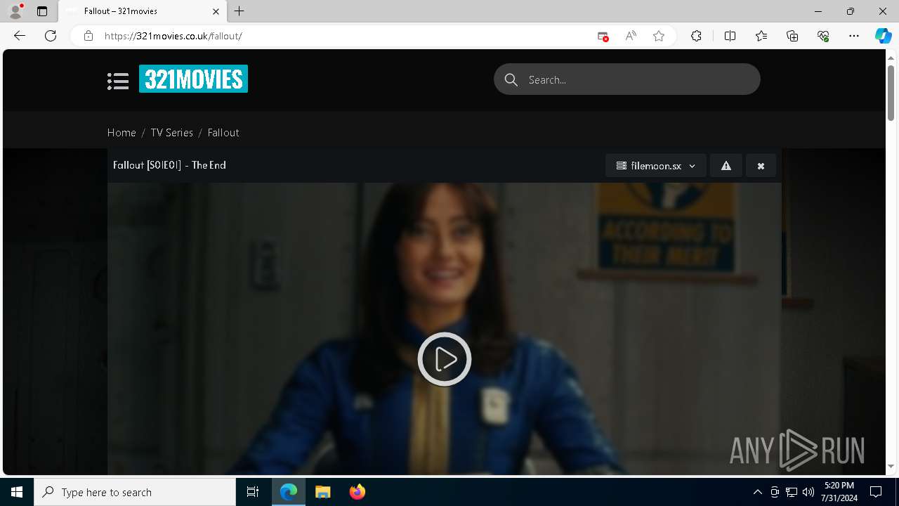The height and width of the screenshot is (506, 899).
Task: Open Task View on the taskbar
Action: [x=253, y=492]
